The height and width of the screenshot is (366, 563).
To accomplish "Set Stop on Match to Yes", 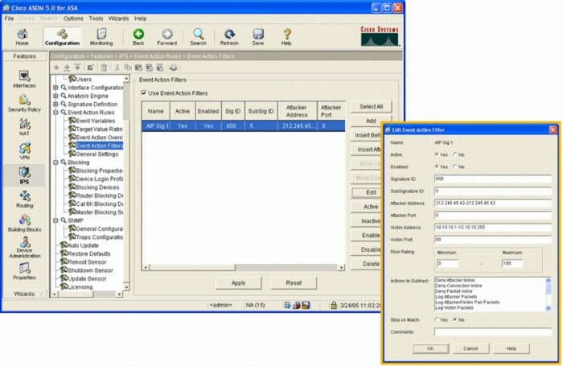I will [x=437, y=319].
